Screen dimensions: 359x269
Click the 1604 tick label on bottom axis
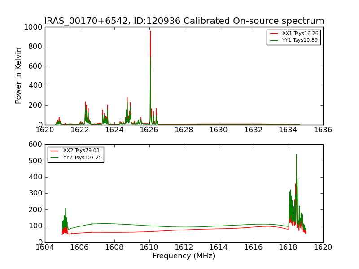pos(45,247)
